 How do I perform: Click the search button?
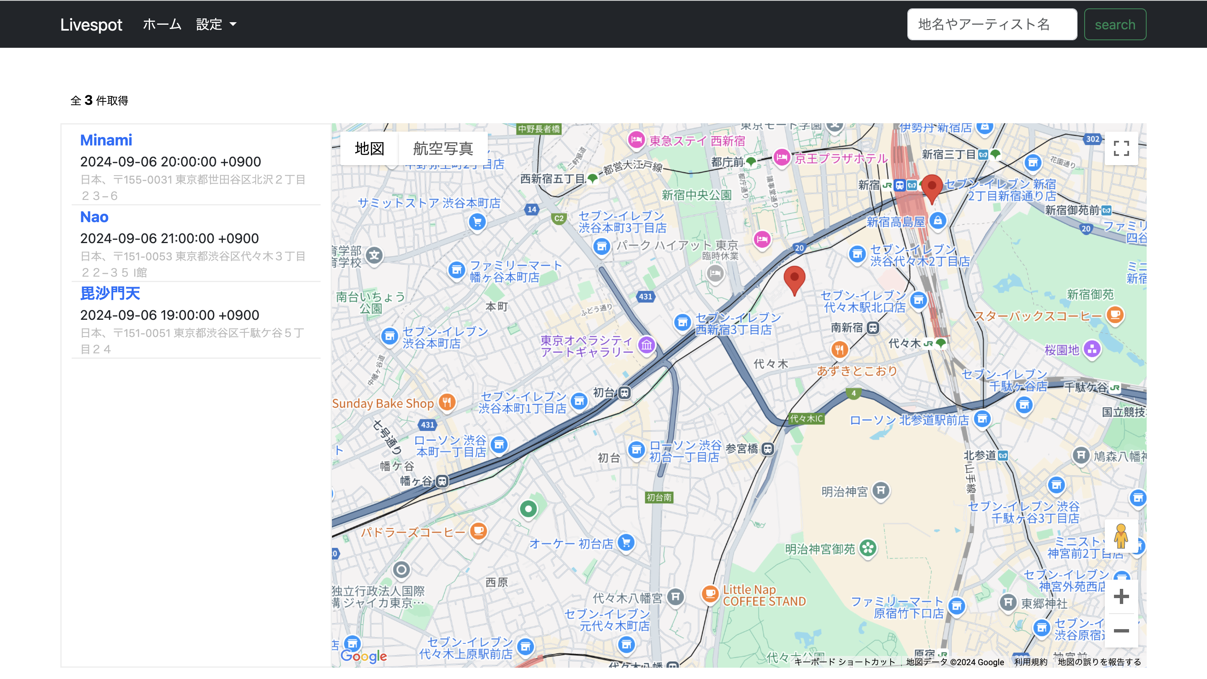(1115, 24)
